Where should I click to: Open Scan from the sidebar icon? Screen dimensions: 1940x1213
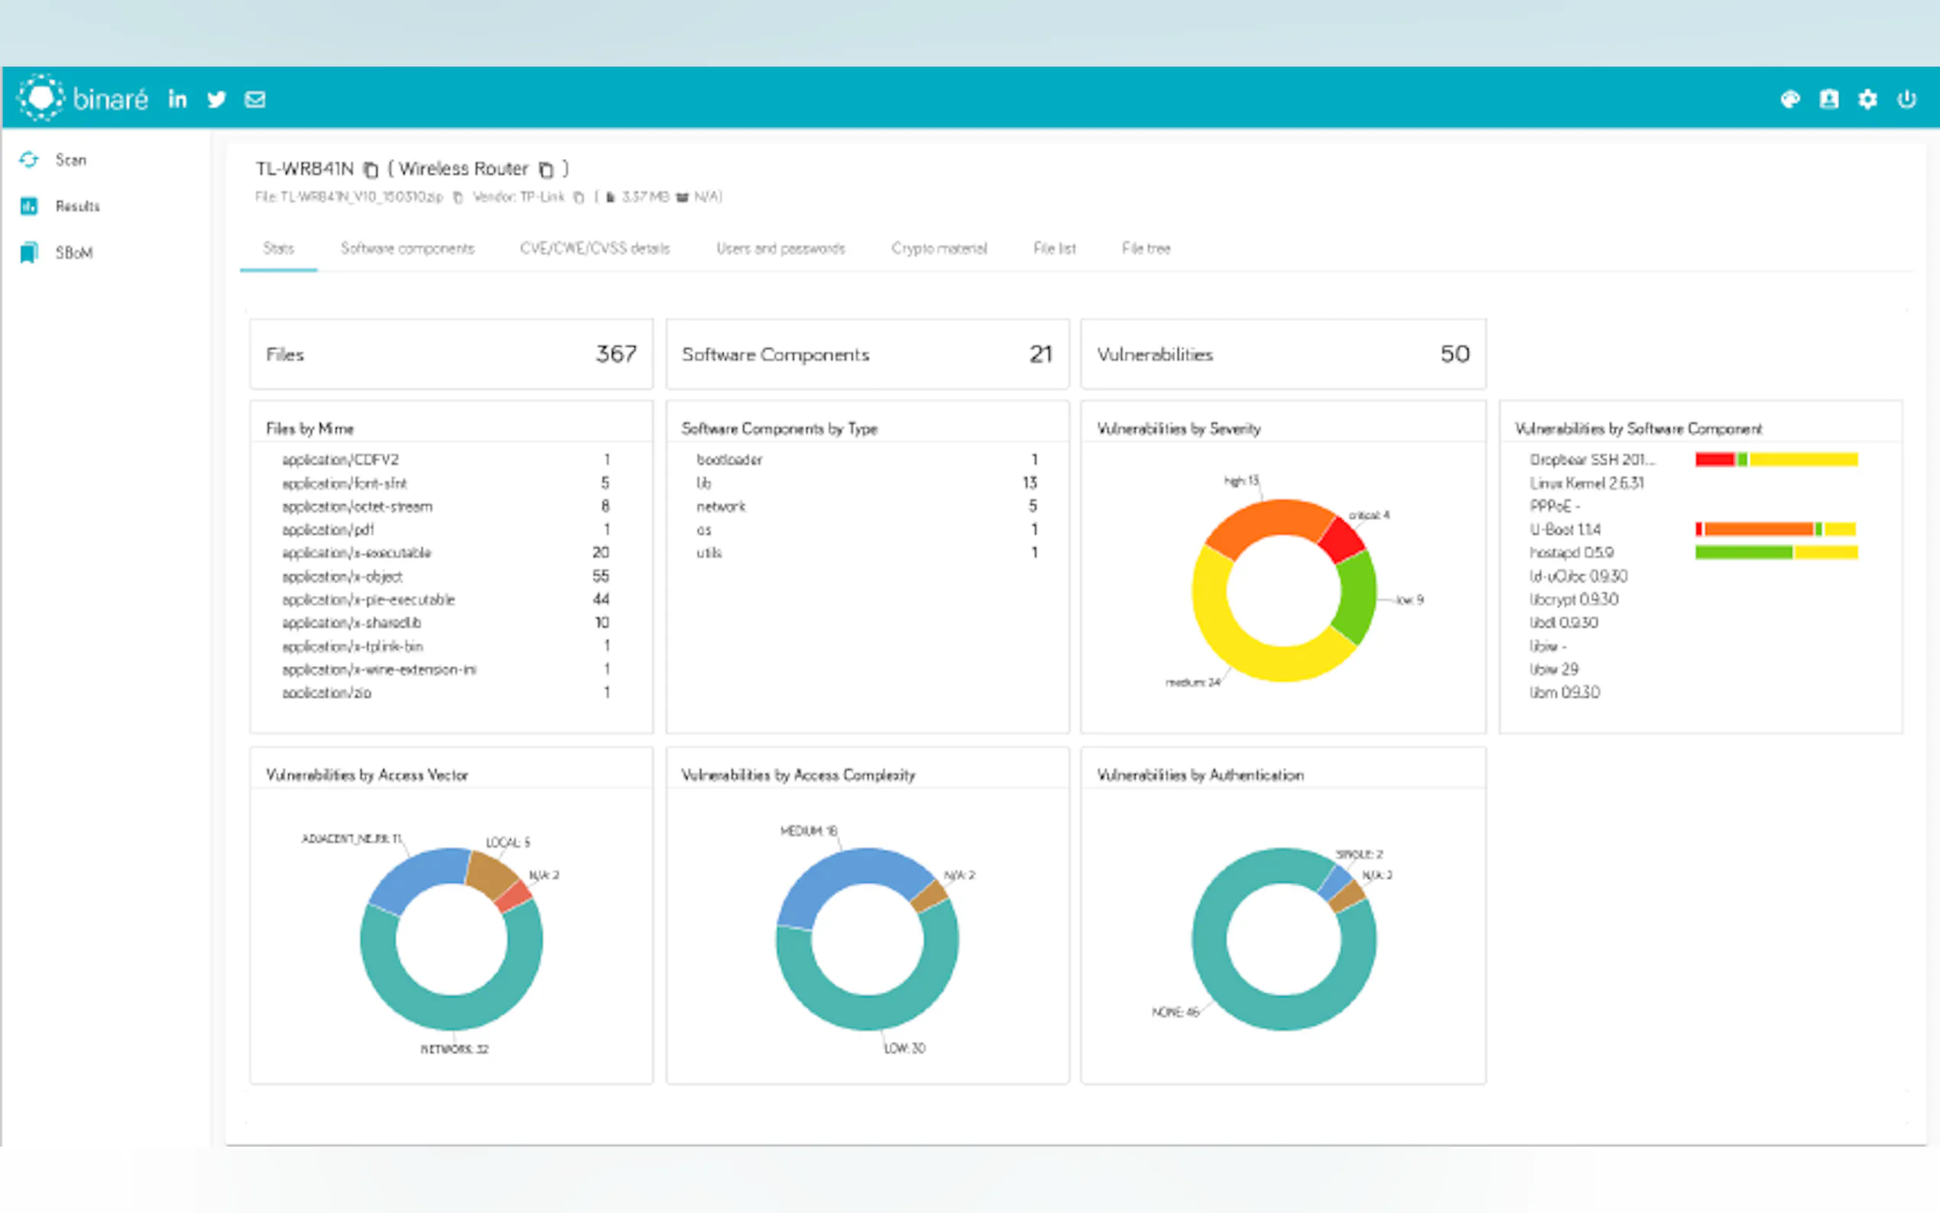point(29,160)
